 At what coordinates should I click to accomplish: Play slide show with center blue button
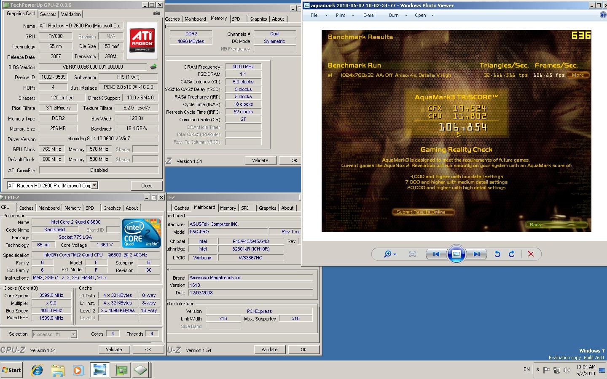(456, 254)
